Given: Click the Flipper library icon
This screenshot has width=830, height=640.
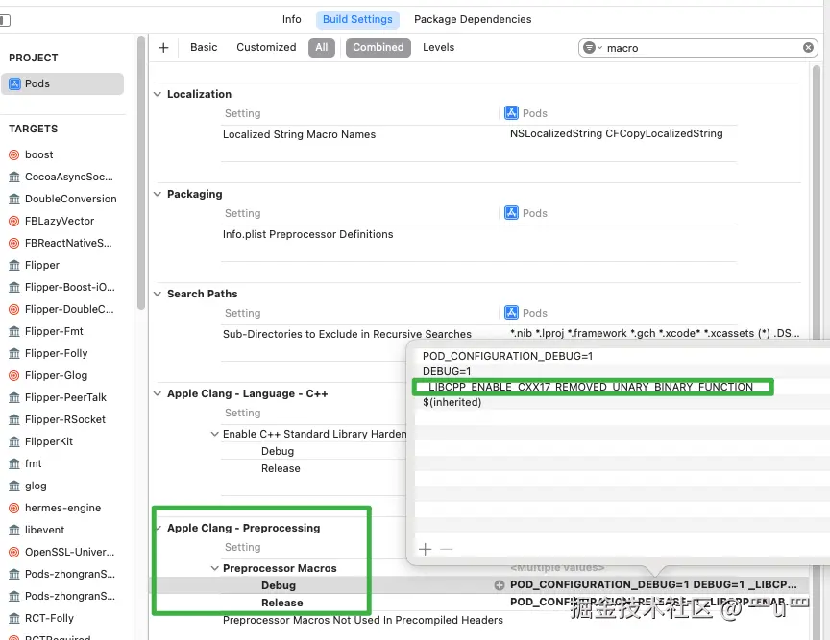Looking at the screenshot, I should pyautogui.click(x=14, y=265).
